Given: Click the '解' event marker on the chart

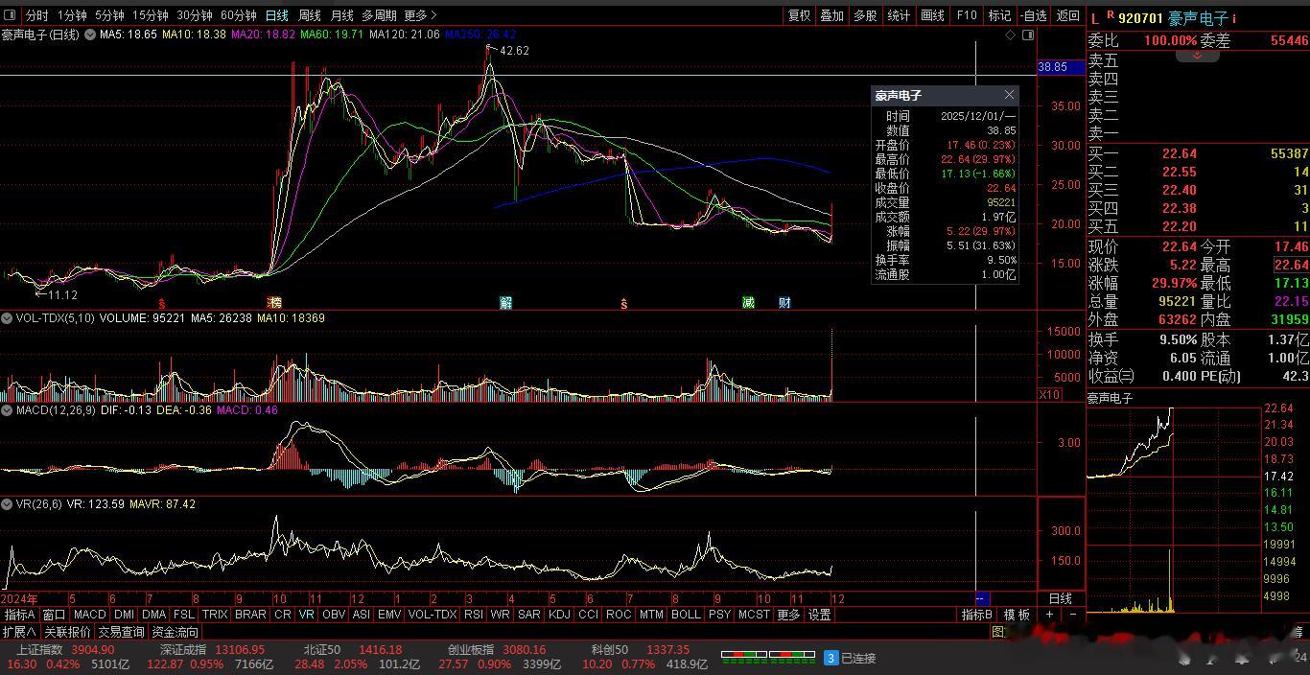Looking at the screenshot, I should point(505,303).
